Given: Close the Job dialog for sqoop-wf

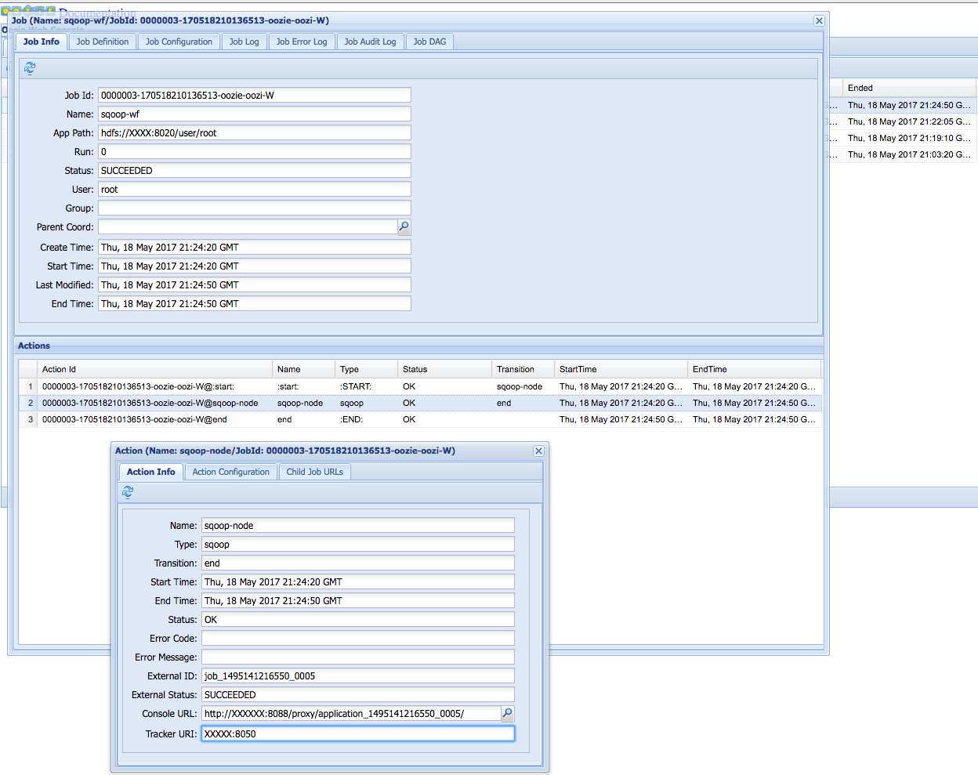Looking at the screenshot, I should 818,20.
